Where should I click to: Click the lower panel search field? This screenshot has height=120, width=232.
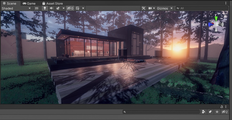click(161, 112)
